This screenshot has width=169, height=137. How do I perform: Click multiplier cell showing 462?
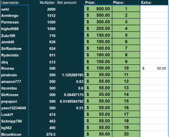(x=42, y=121)
